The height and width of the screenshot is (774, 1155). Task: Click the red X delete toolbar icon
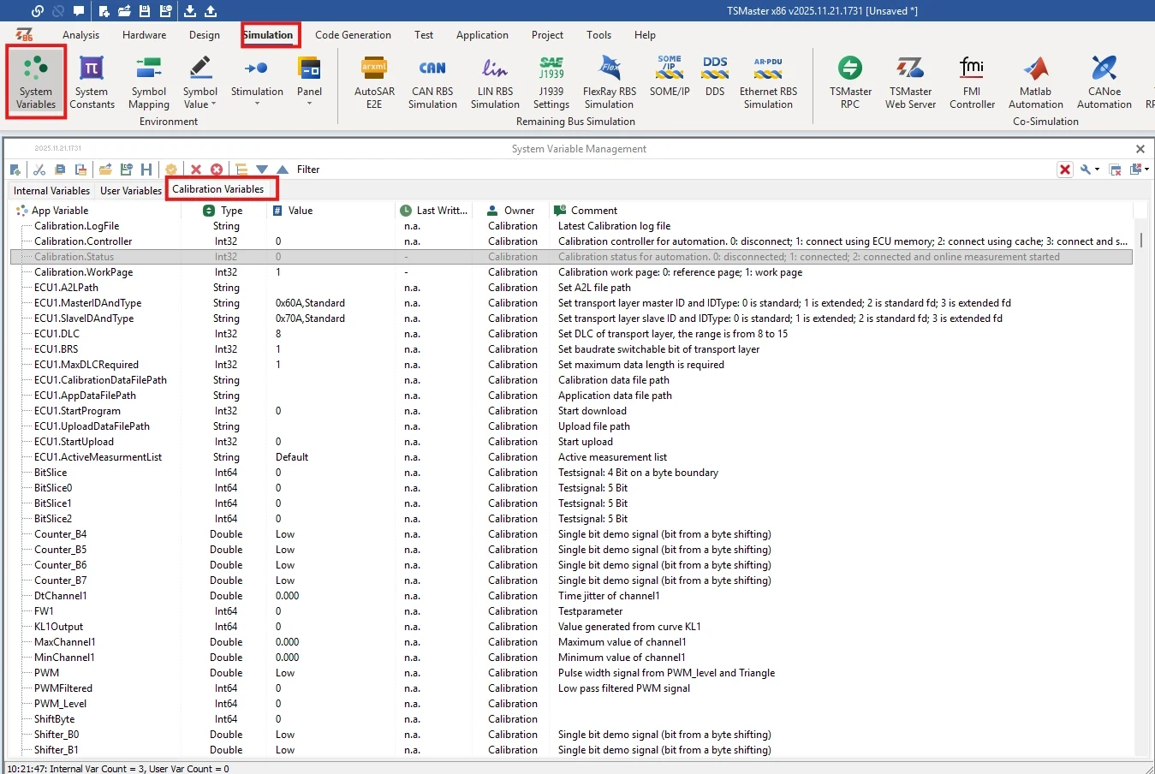(196, 170)
